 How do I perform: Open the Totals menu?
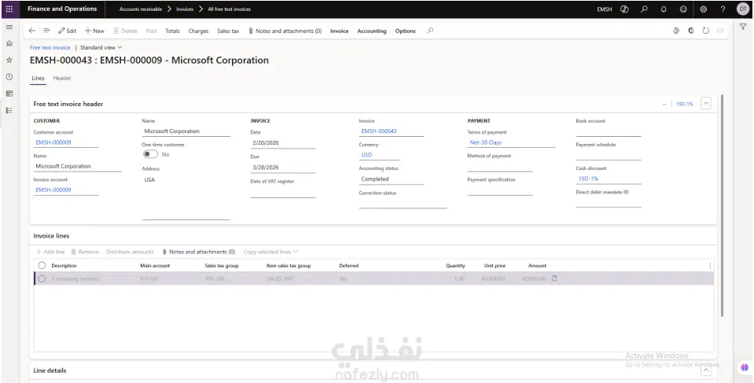(173, 31)
